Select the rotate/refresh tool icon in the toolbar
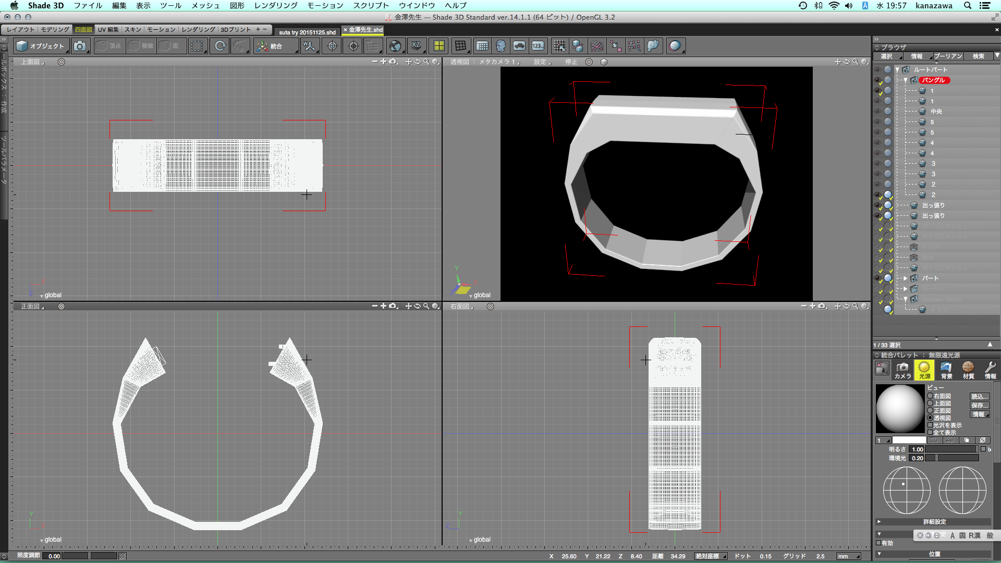This screenshot has height=563, width=1001. pyautogui.click(x=220, y=46)
